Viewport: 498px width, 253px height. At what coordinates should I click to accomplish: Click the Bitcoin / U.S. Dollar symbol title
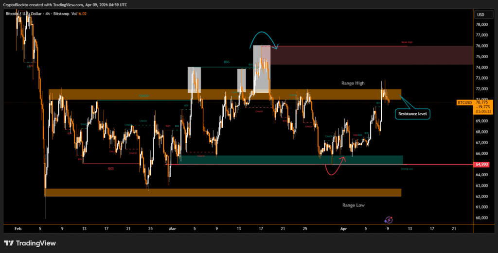tap(27, 15)
